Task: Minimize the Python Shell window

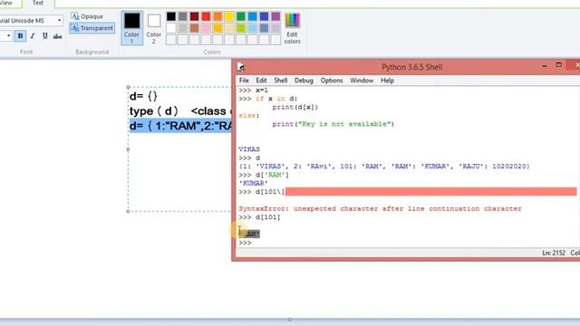Action: (545, 66)
